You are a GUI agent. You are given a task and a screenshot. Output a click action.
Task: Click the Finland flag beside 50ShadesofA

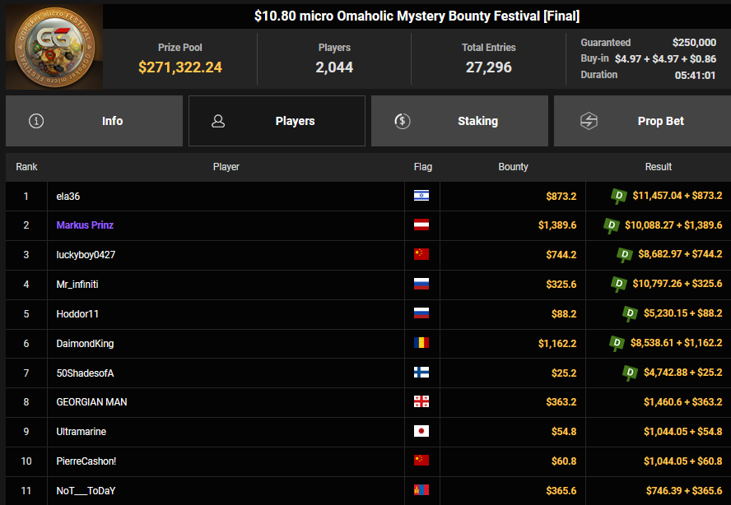pyautogui.click(x=421, y=373)
